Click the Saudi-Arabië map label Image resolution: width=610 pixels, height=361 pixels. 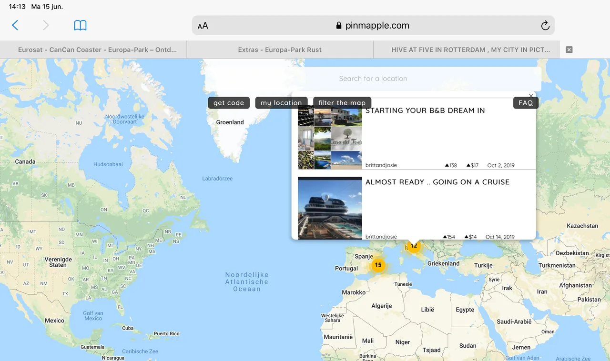pyautogui.click(x=514, y=321)
